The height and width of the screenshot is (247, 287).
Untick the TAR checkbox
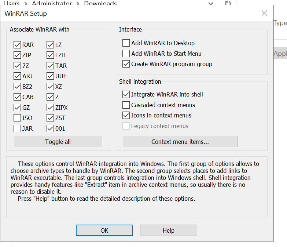point(50,66)
